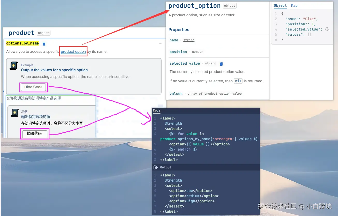Click the for value in code line
Screen dimensions: 338x216
pos(186,134)
